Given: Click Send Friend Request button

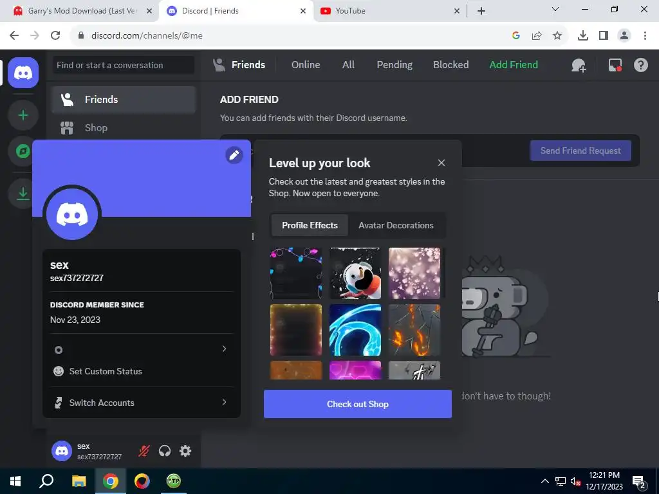Looking at the screenshot, I should [580, 151].
